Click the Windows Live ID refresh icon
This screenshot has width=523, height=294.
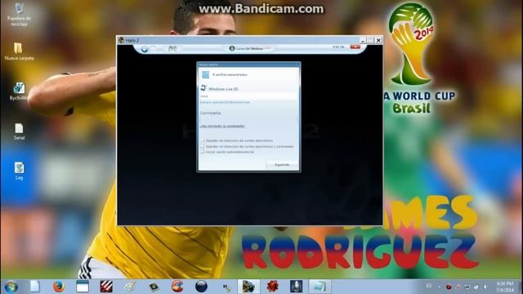point(203,88)
